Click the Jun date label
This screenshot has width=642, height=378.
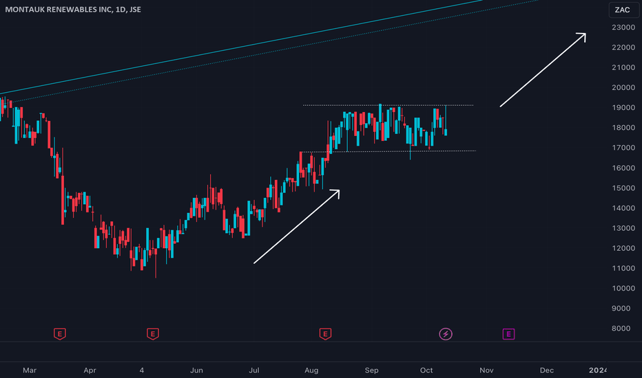[x=196, y=370]
